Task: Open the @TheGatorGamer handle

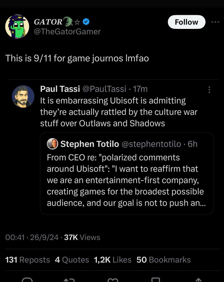Action: click(67, 32)
